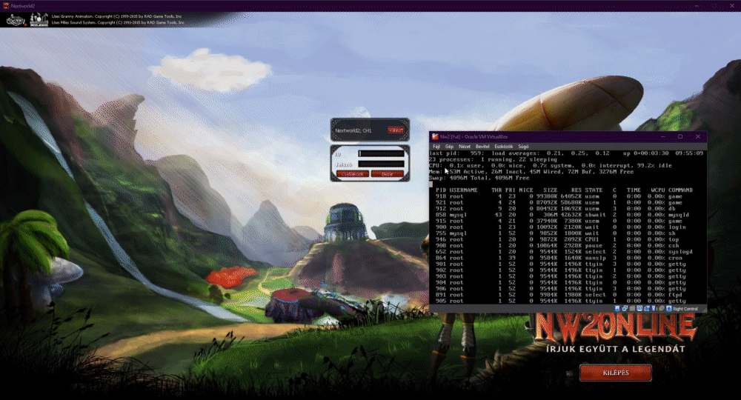Viewport: 741px width, 400px height.
Task: Click the login process row PID 900
Action: tap(560, 227)
